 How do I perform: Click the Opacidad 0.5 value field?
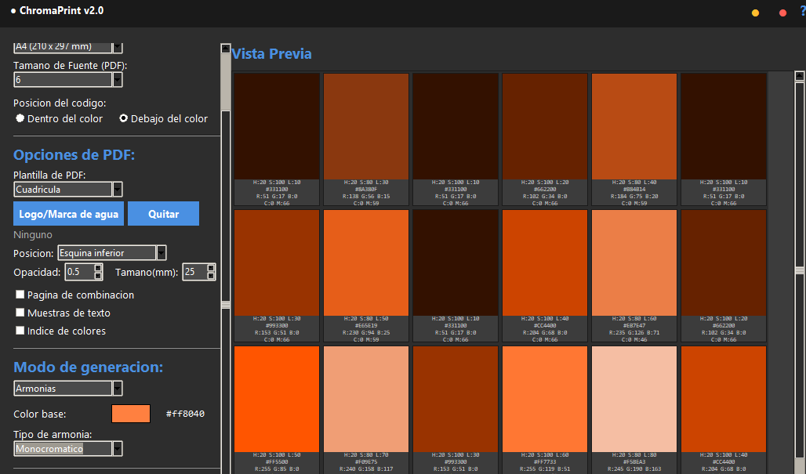pos(79,272)
